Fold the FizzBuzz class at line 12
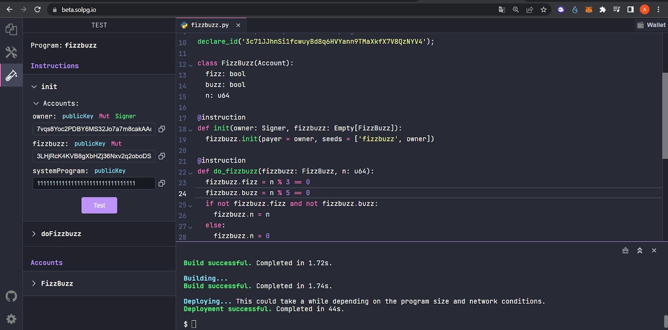The image size is (668, 330). point(190,65)
